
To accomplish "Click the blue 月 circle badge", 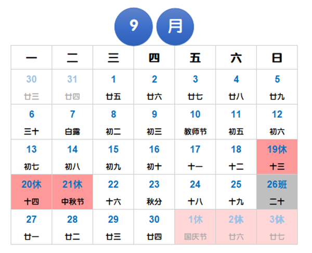I will 175,27.
